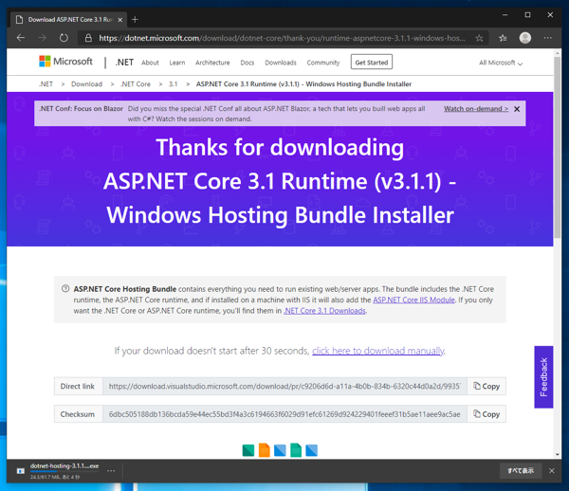Screen dimensions: 569x491
Task: Click the Get Started button
Action: (x=372, y=62)
